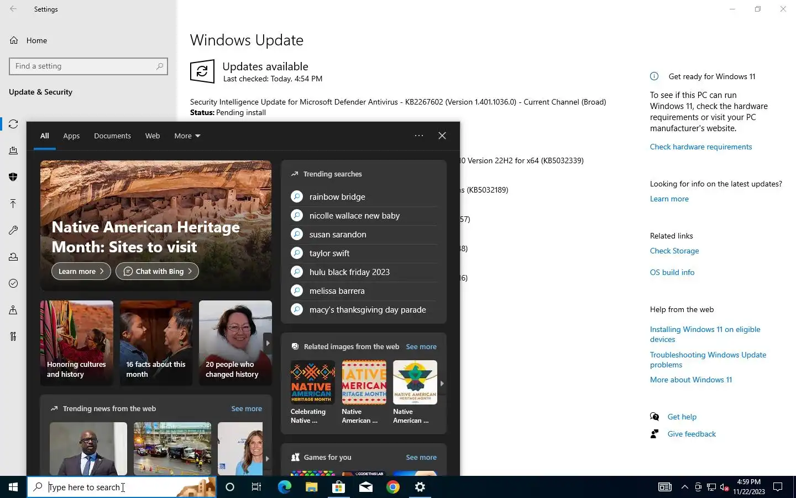796x498 pixels.
Task: Expand the More dropdown in search panel
Action: pyautogui.click(x=187, y=136)
